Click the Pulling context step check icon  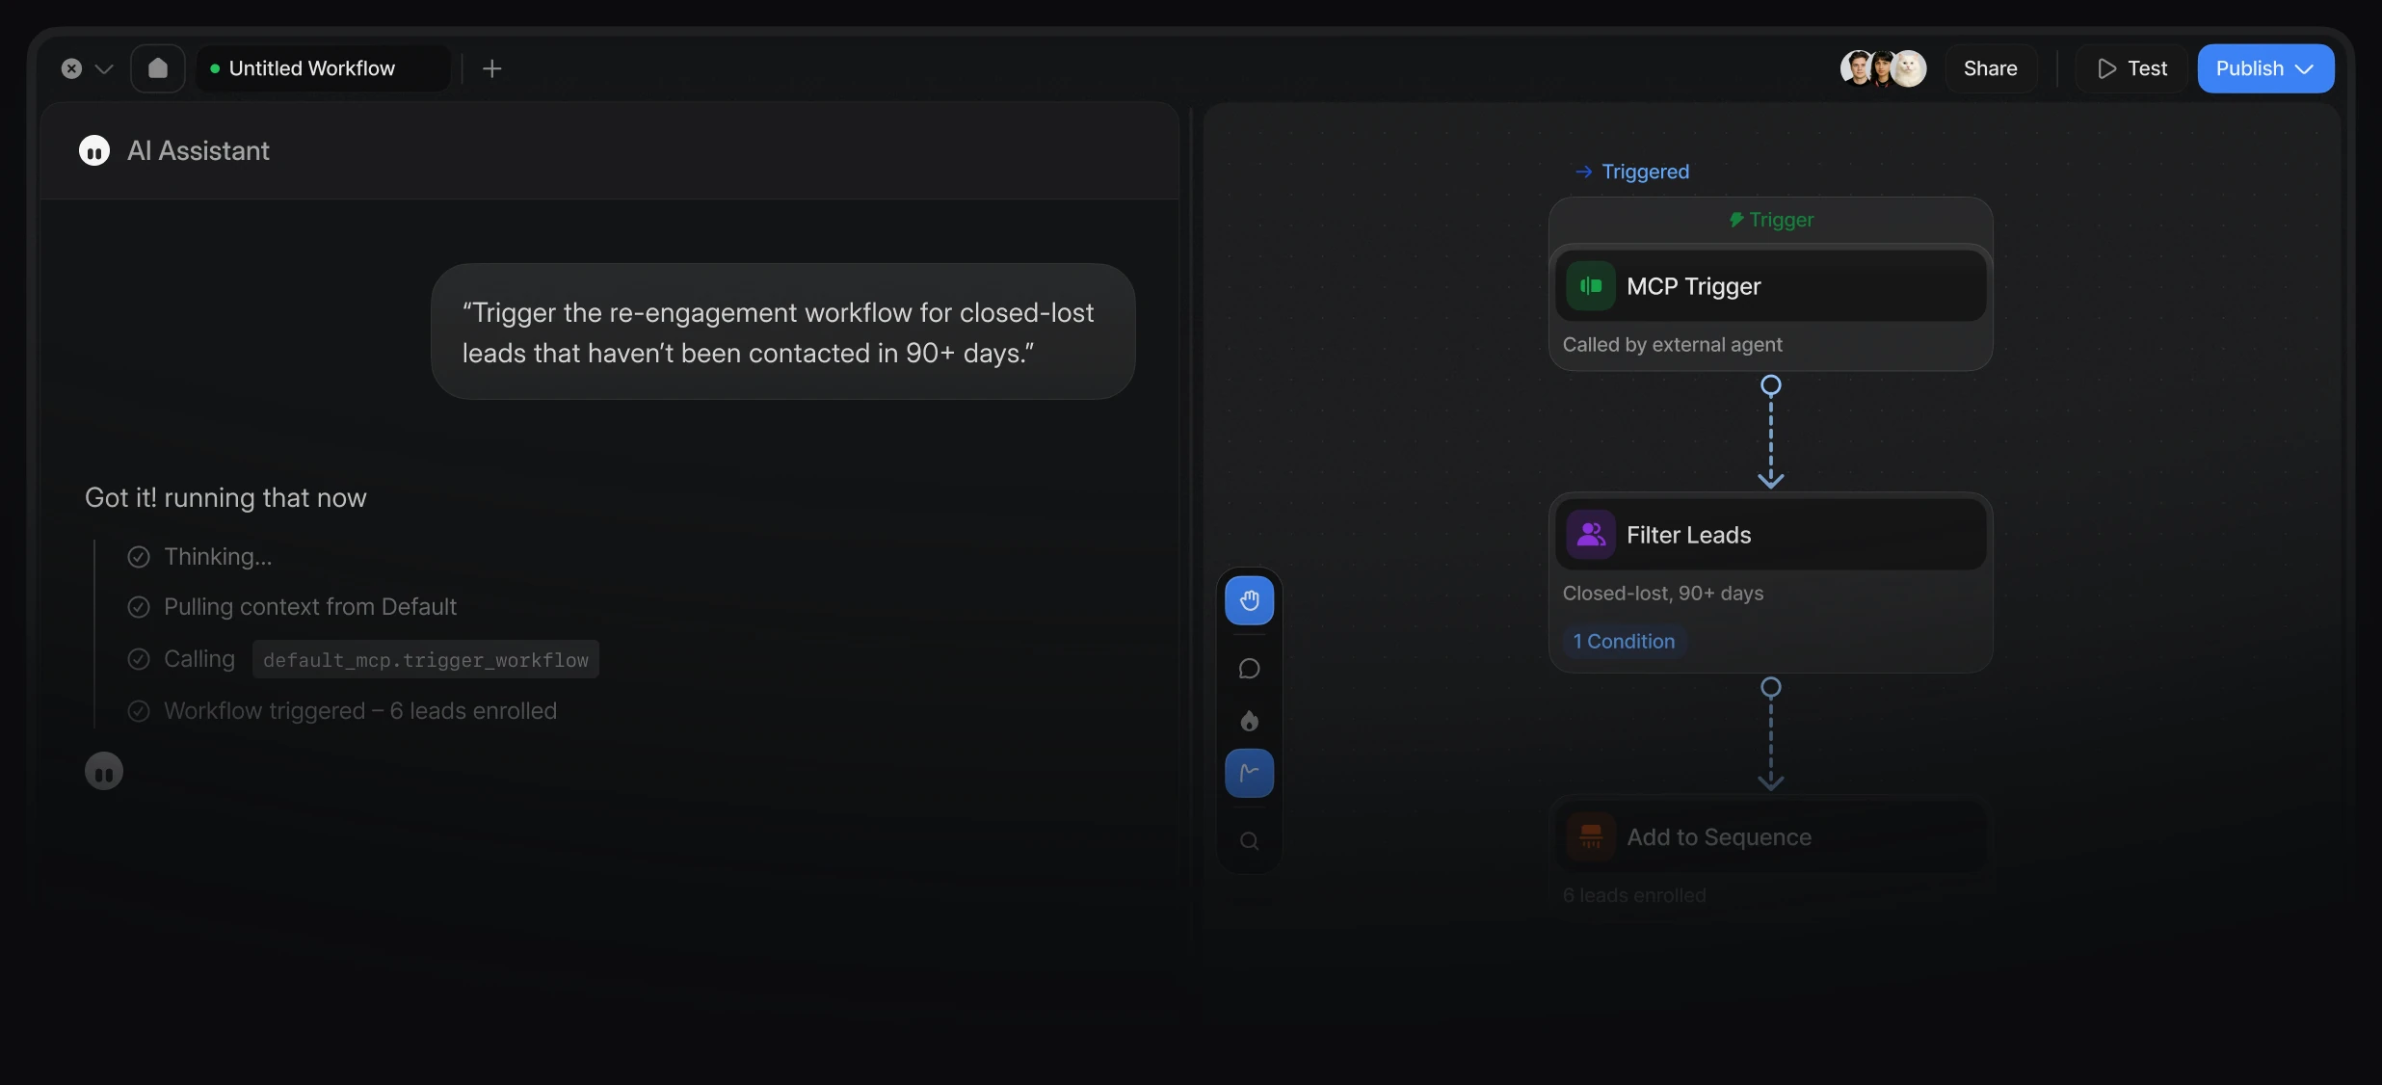pyautogui.click(x=139, y=607)
